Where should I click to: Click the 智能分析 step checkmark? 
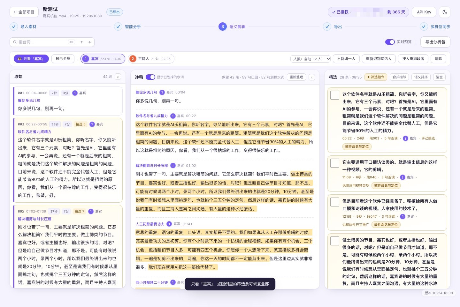pyautogui.click(x=118, y=26)
